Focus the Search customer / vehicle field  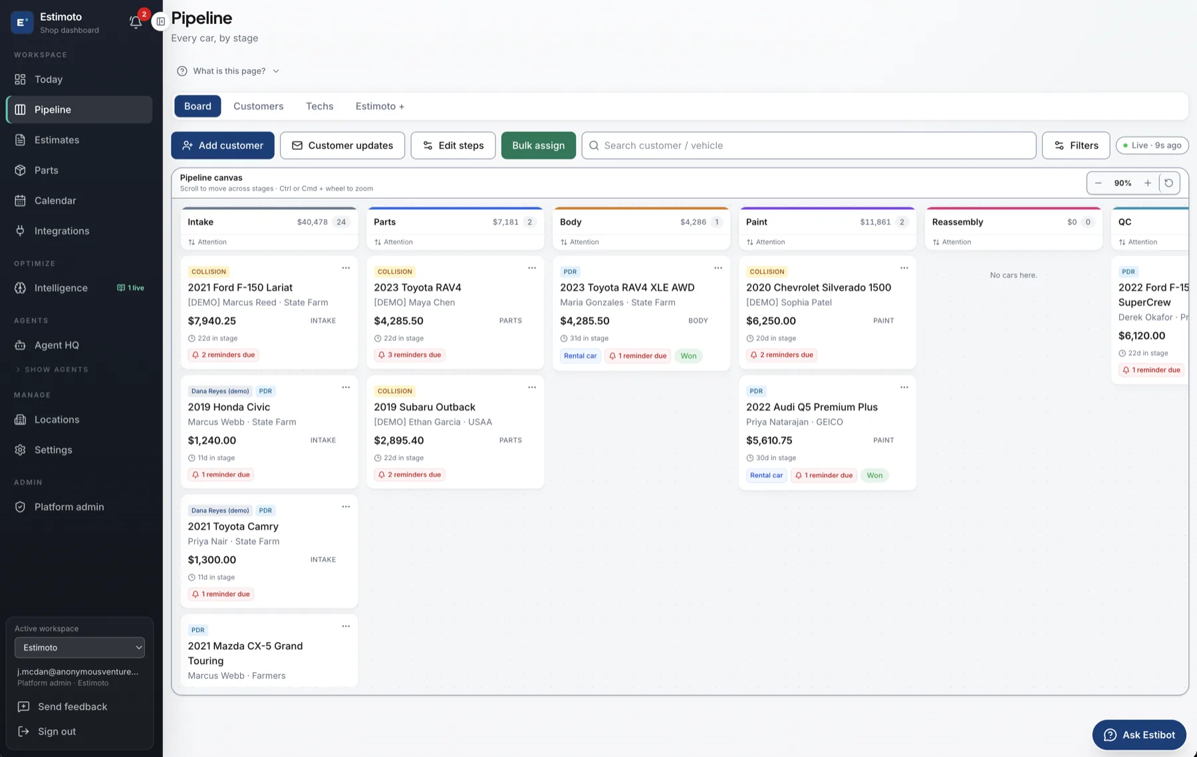coord(809,146)
